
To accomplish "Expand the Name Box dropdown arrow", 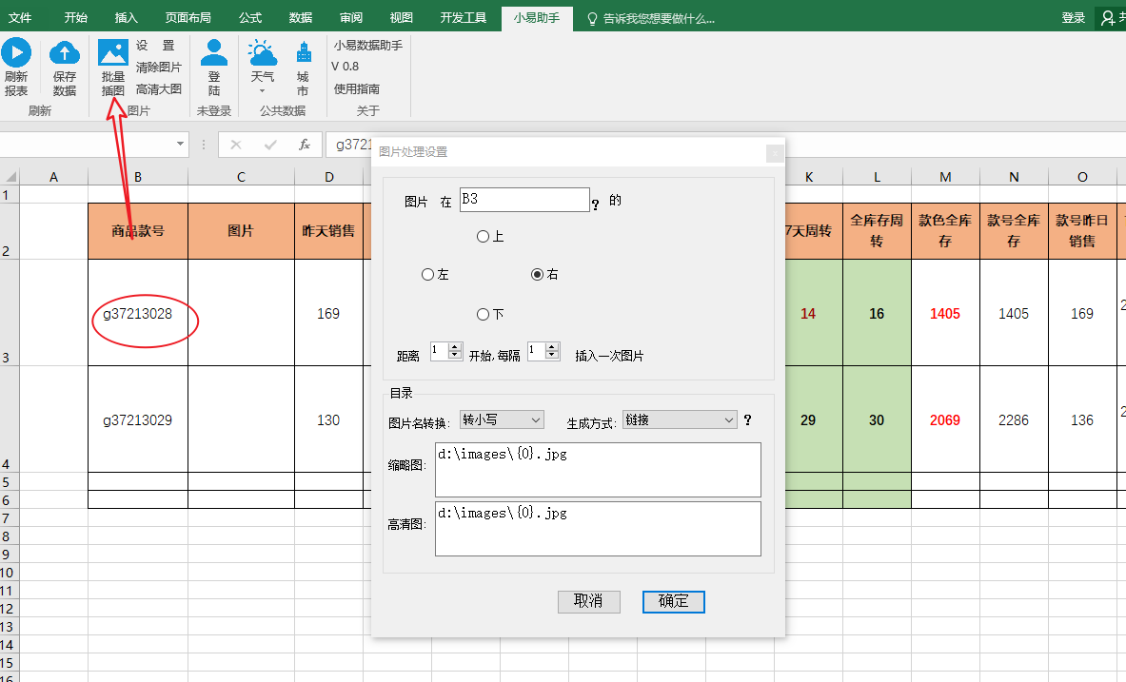I will (181, 145).
